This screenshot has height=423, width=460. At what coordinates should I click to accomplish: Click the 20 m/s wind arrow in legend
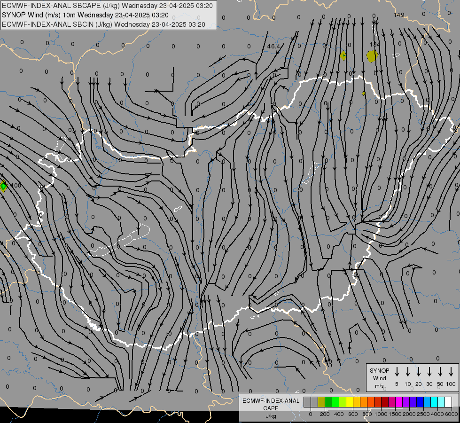(419, 372)
